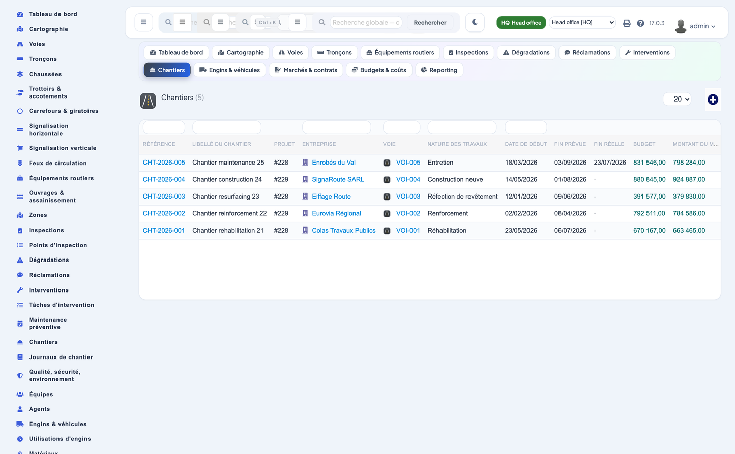
Task: Add a new chantier with the plus icon
Action: point(713,100)
